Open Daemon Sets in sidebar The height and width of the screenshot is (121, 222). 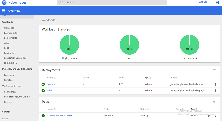point(11,33)
